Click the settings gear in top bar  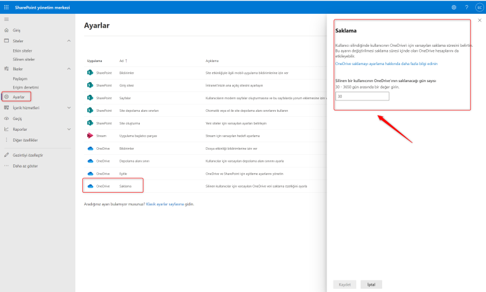(x=454, y=7)
